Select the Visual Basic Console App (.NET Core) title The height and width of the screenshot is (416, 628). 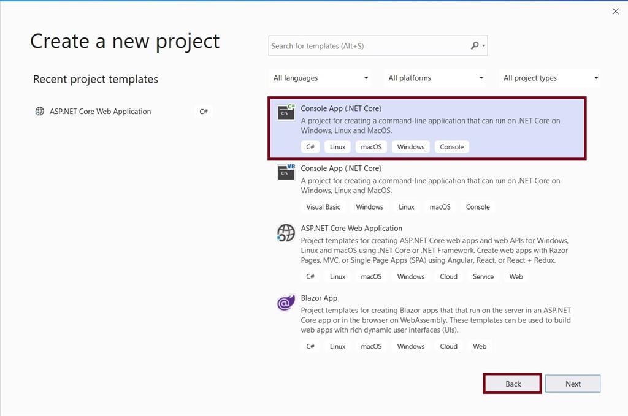pos(341,168)
